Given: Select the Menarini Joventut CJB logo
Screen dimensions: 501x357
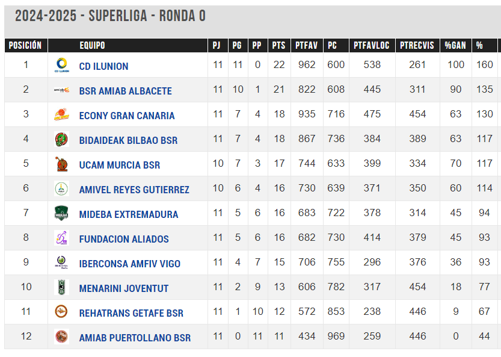Looking at the screenshot, I should [x=62, y=287].
